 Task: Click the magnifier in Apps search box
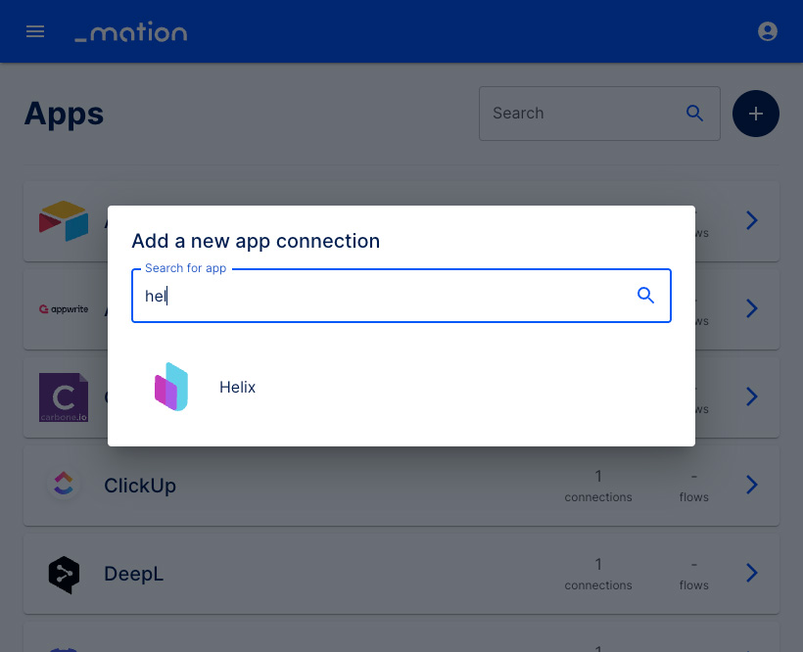point(694,114)
